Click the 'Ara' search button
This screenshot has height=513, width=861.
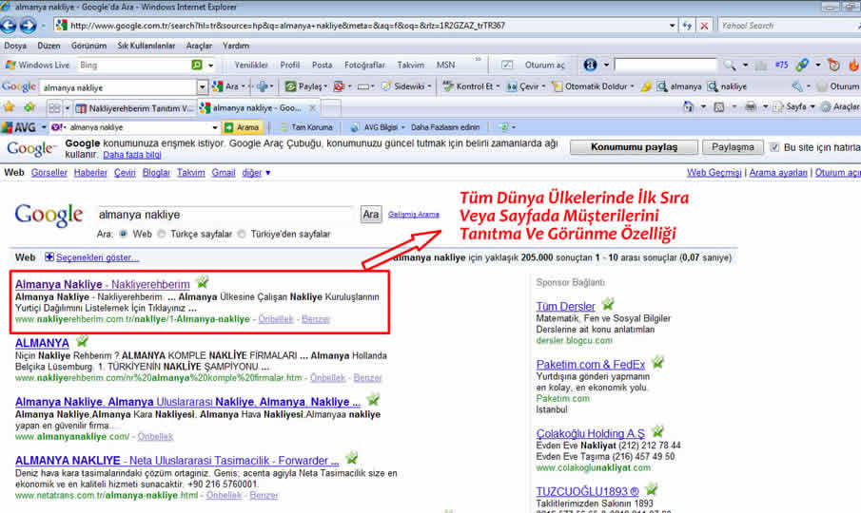tap(370, 215)
